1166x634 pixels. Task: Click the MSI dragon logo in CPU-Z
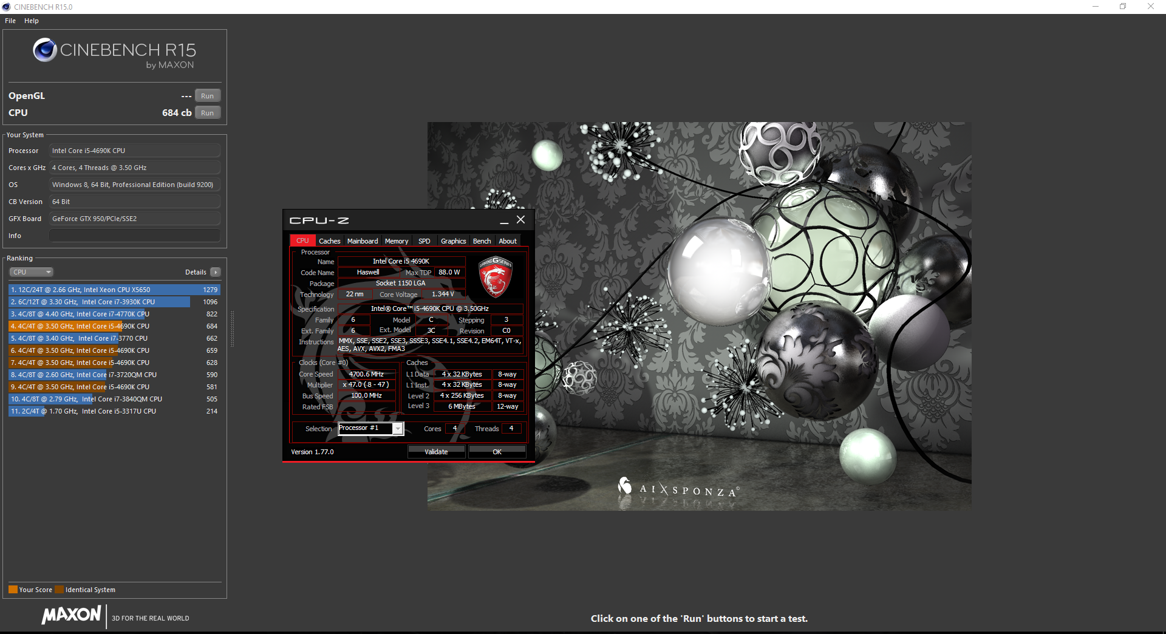pos(496,277)
